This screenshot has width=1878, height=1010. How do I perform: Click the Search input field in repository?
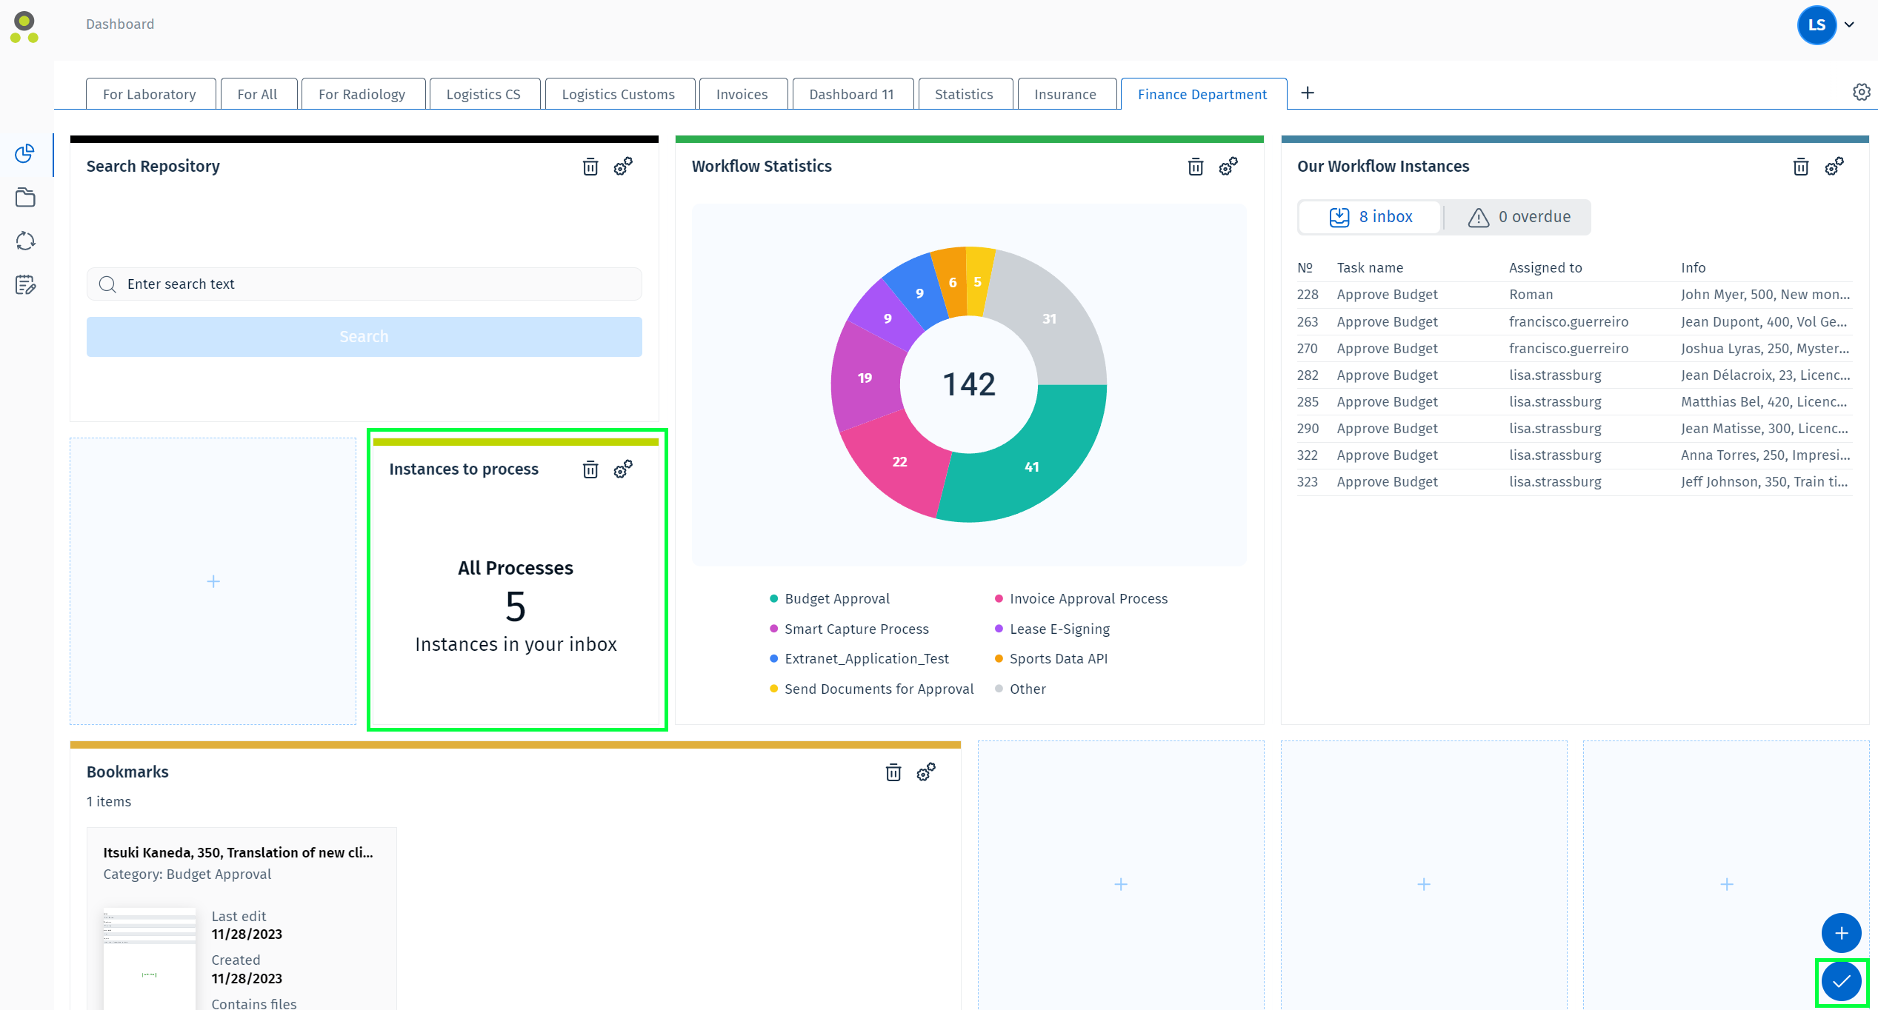(363, 284)
